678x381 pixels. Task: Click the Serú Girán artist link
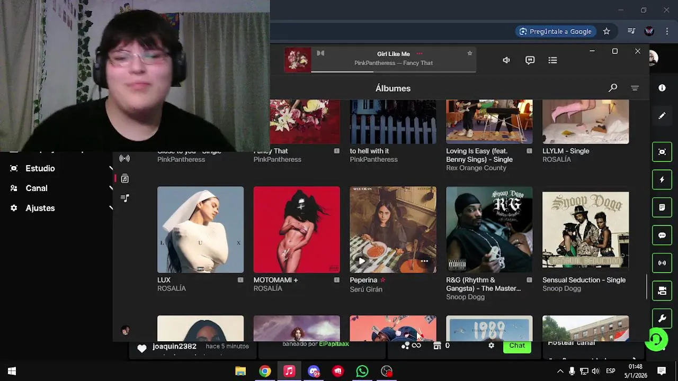[x=366, y=289]
